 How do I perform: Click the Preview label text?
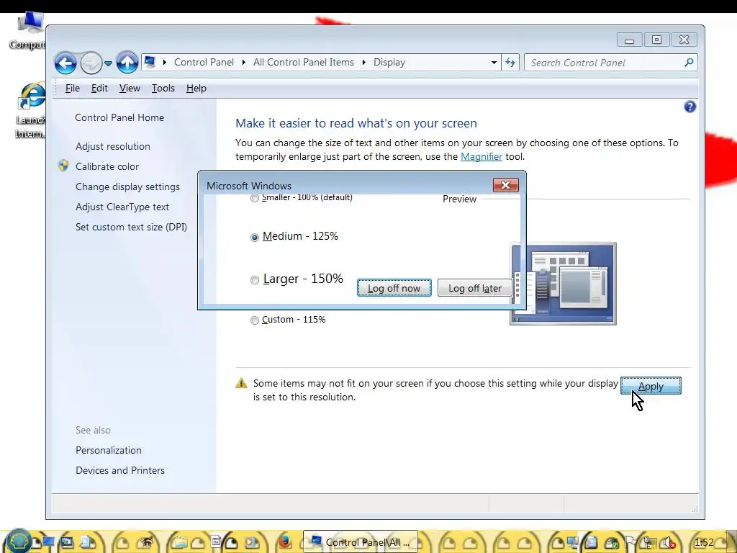[459, 199]
